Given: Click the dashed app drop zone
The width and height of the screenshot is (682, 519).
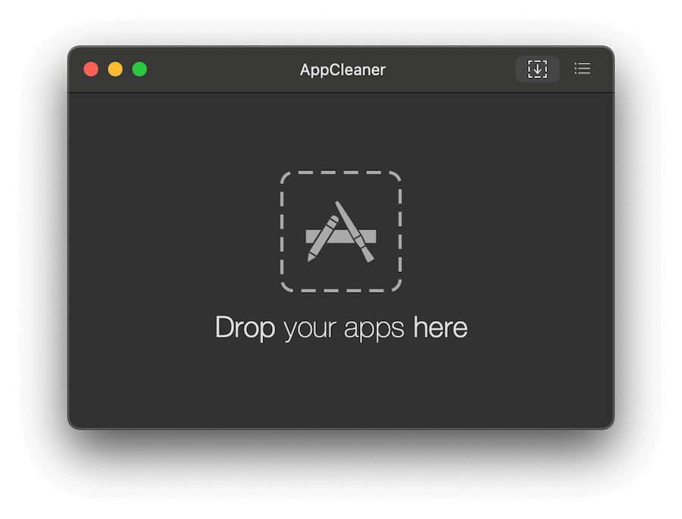Looking at the screenshot, I should point(340,231).
